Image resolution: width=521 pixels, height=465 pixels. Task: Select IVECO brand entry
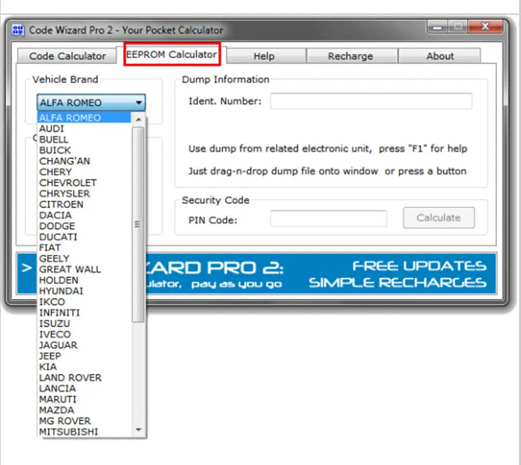[x=84, y=334]
